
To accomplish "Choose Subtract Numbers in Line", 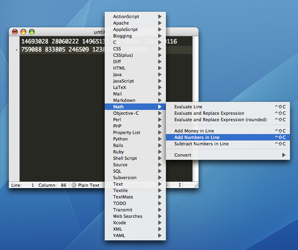I will click(x=228, y=144).
